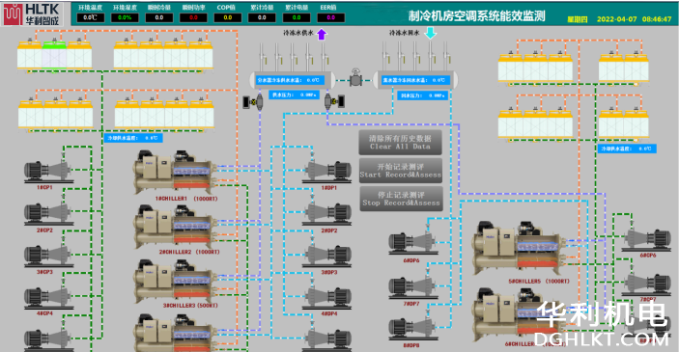Click the title 制冷机房空调系统能效监测
Screen dimensions: 679x352
click(x=476, y=16)
